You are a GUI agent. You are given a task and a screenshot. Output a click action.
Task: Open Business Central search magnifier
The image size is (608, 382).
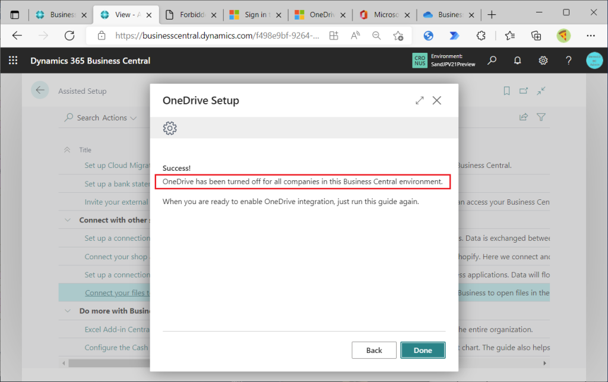tap(492, 61)
